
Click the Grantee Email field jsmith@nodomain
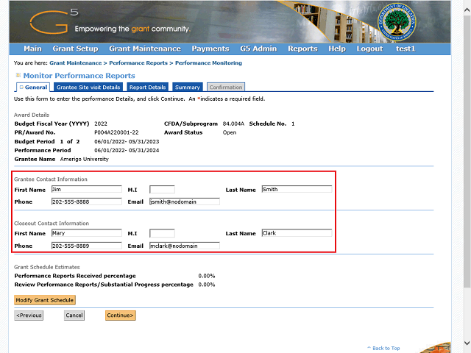pos(185,202)
